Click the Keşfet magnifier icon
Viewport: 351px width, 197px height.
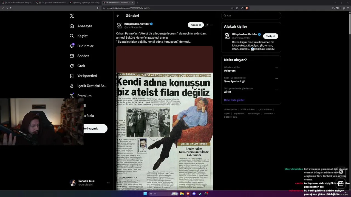click(72, 36)
